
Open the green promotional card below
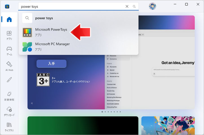83,125
